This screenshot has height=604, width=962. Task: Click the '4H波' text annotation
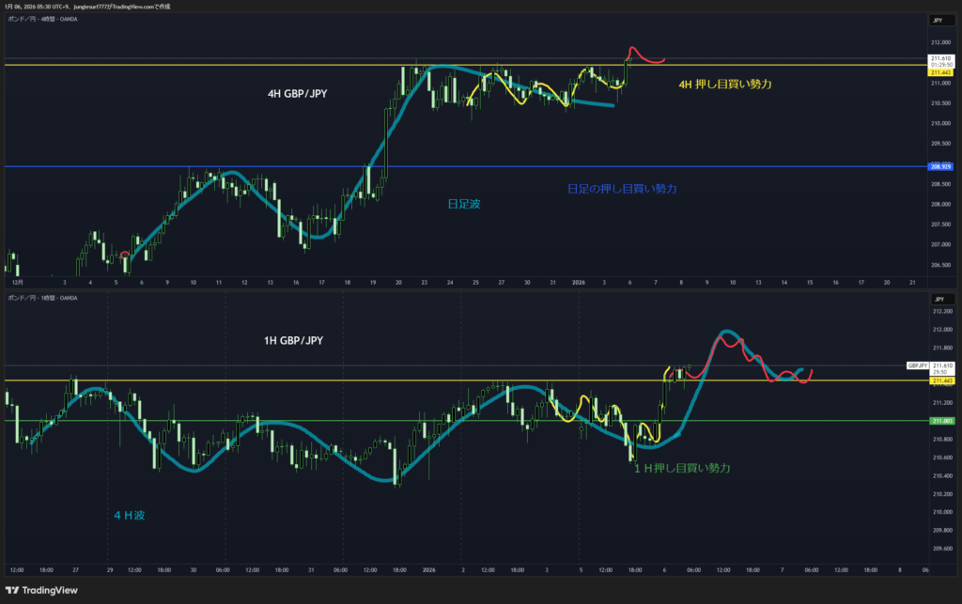coord(130,515)
